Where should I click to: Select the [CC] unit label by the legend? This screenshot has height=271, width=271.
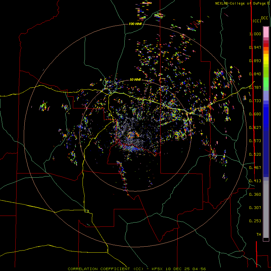(x=257, y=21)
